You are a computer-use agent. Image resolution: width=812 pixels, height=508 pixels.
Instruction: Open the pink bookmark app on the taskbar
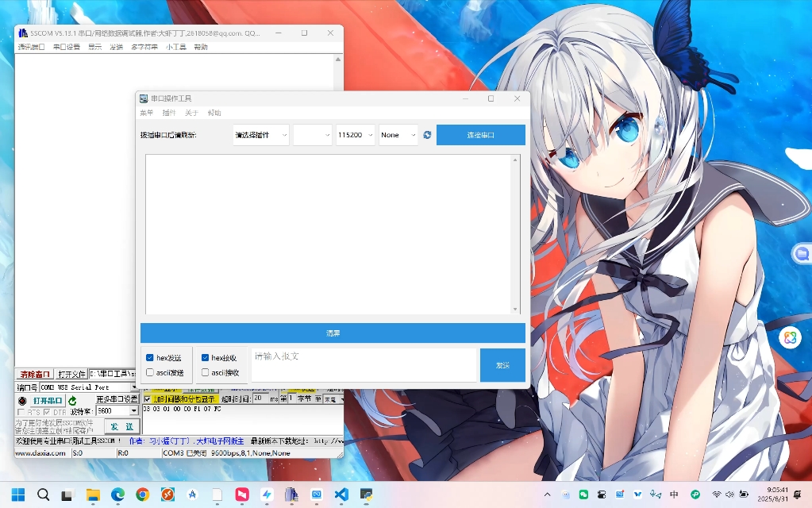point(242,495)
